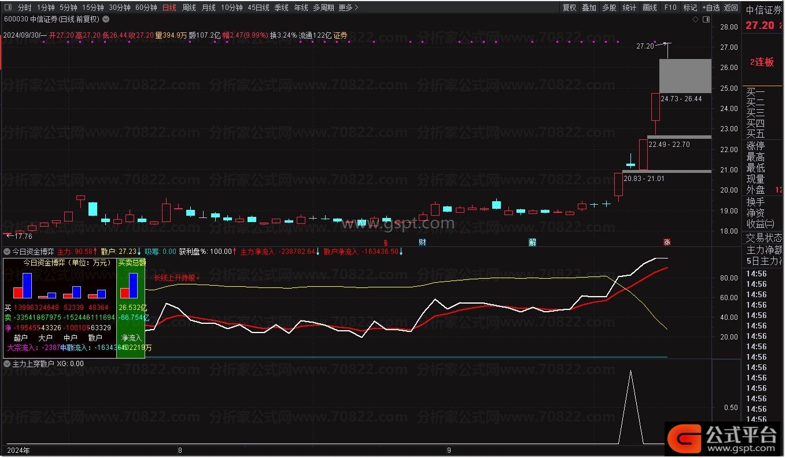Click the 统计 statistics button

(x=629, y=8)
